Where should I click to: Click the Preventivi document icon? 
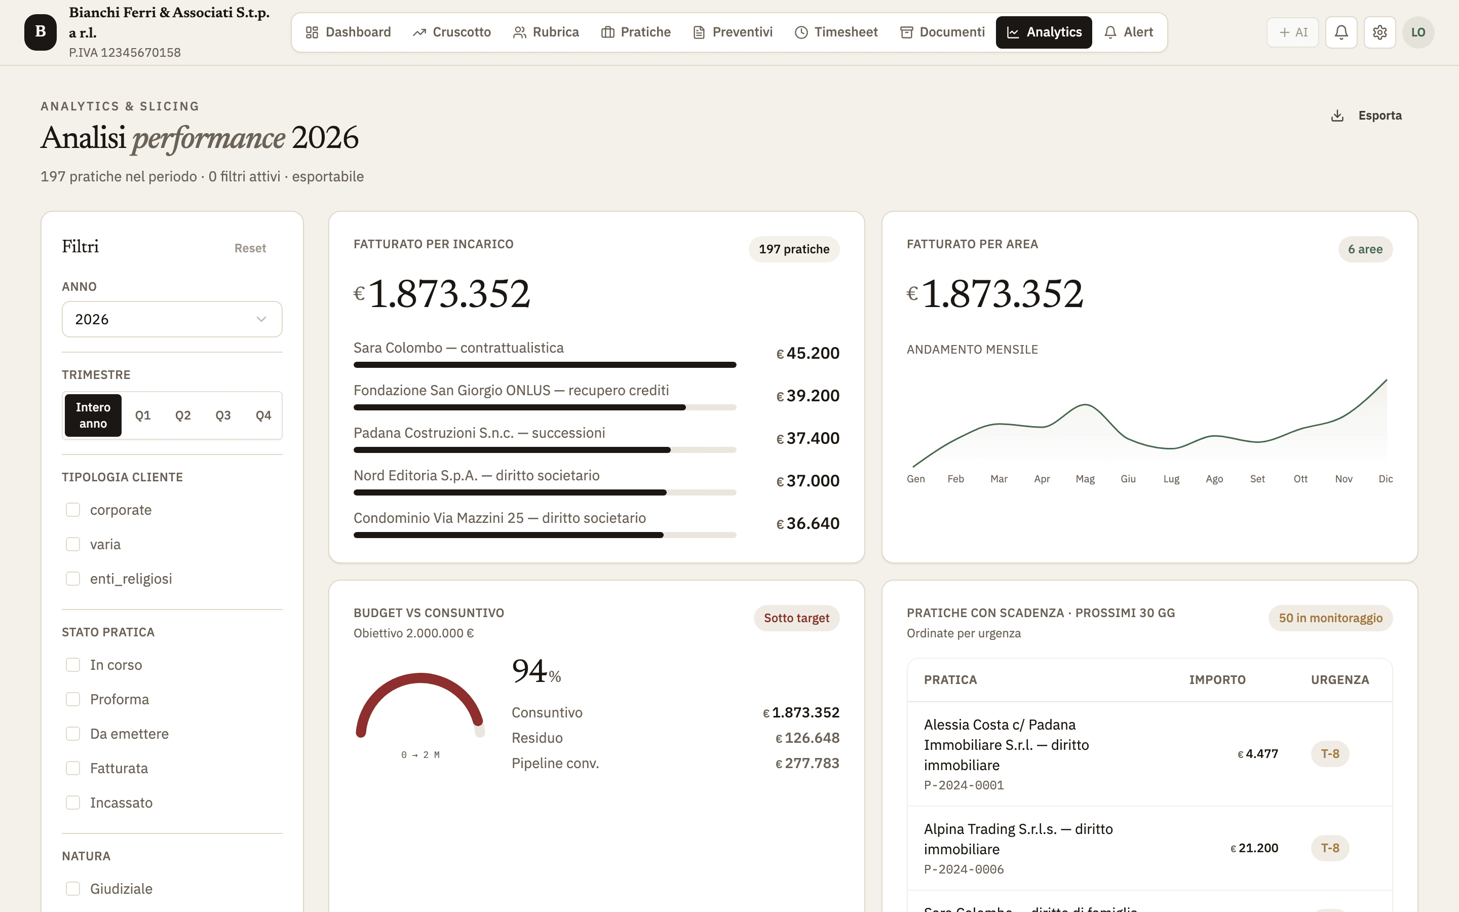pyautogui.click(x=699, y=32)
